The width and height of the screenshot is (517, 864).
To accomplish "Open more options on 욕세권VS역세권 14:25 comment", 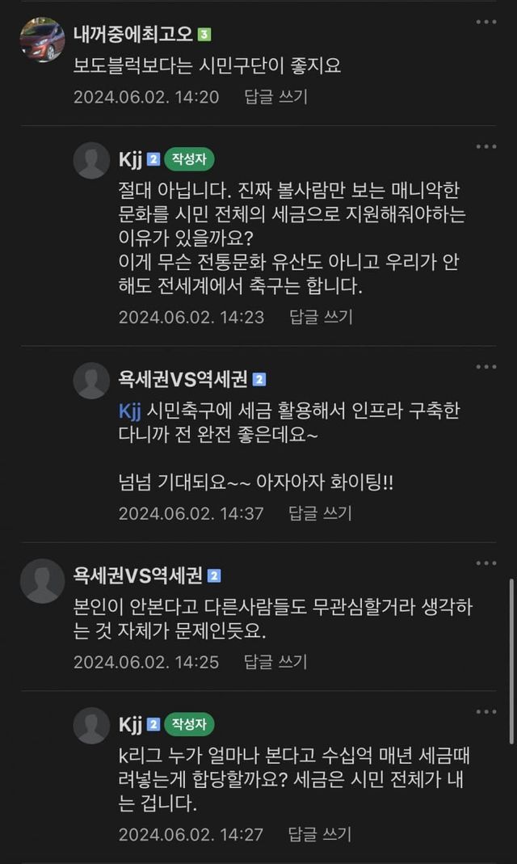I will (x=486, y=563).
